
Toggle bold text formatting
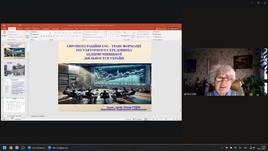(x=42, y=37)
